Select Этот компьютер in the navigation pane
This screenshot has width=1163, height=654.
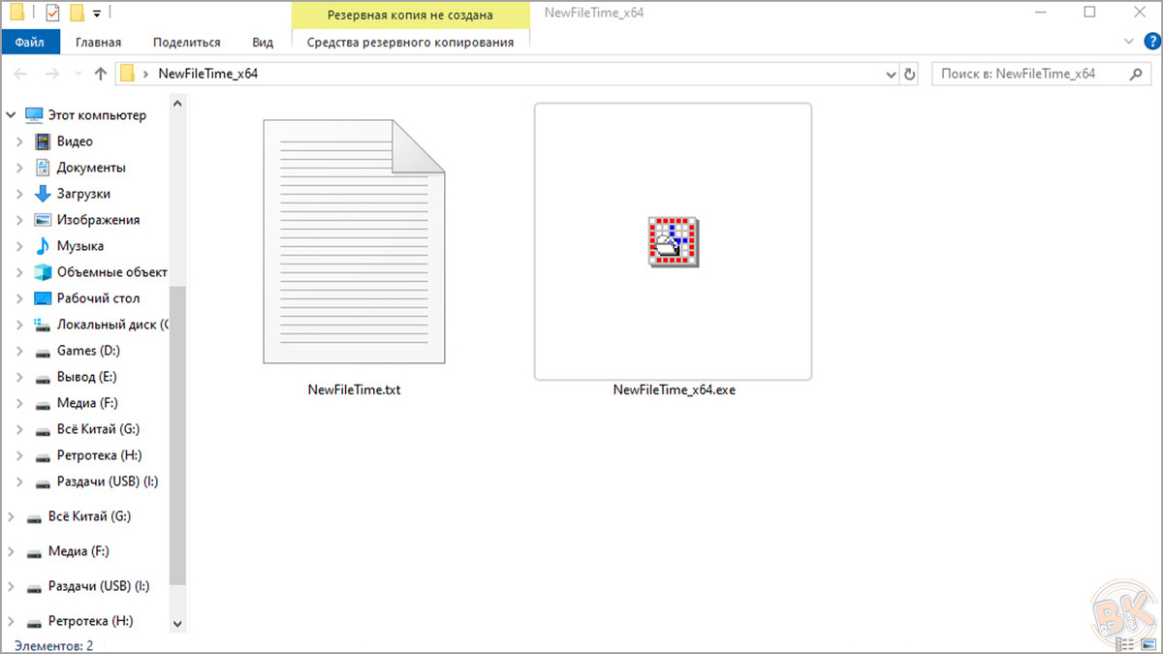point(97,115)
